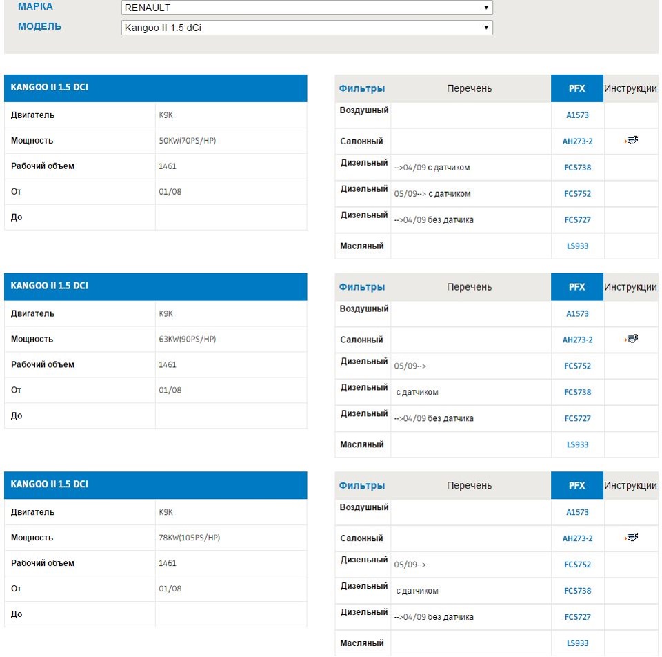Click K9K engine value in 70PS table
The height and width of the screenshot is (657, 662).
pyautogui.click(x=166, y=115)
